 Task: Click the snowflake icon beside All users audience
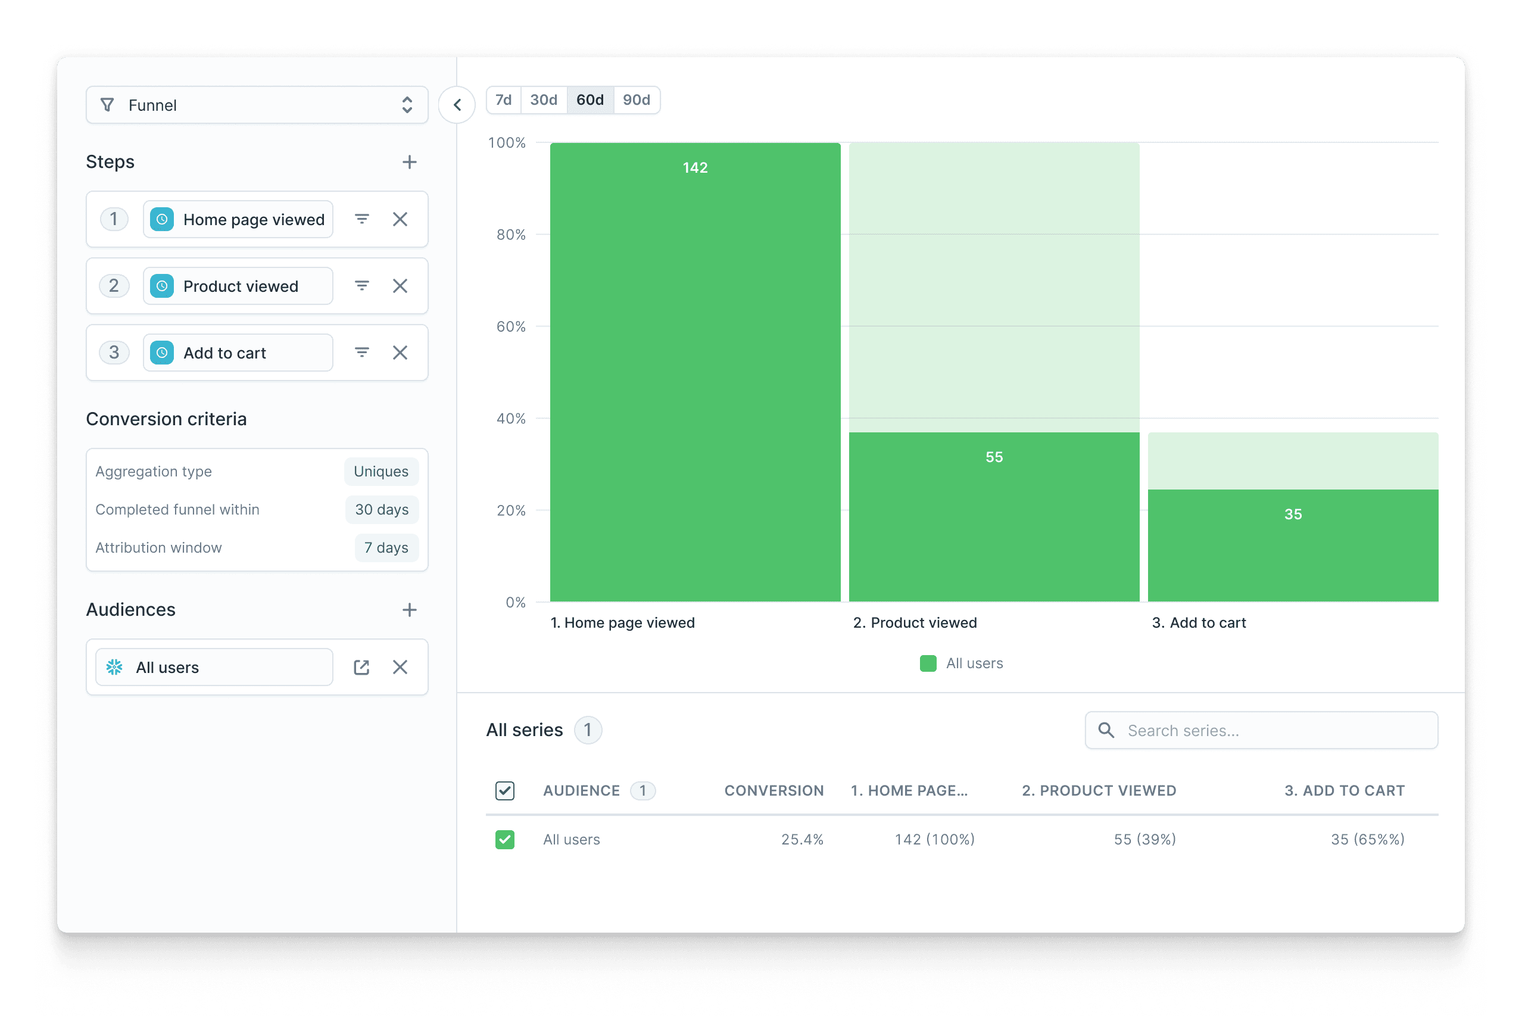point(114,667)
